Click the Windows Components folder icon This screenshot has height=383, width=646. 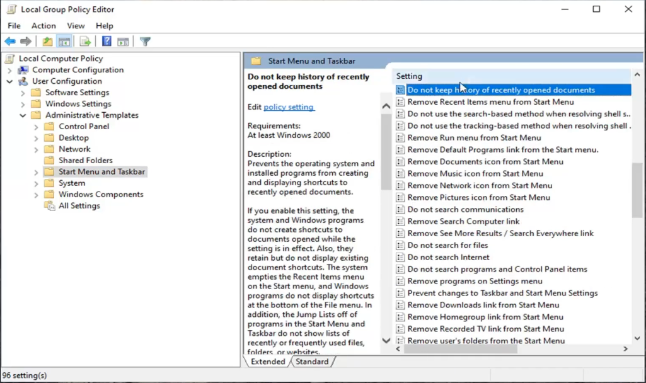pyautogui.click(x=49, y=195)
